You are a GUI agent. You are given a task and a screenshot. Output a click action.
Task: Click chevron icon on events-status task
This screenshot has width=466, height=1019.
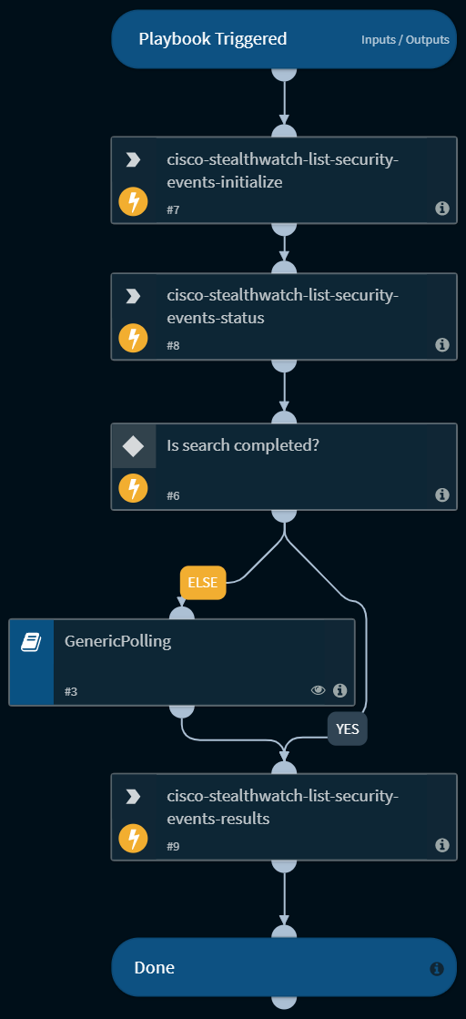coord(133,296)
